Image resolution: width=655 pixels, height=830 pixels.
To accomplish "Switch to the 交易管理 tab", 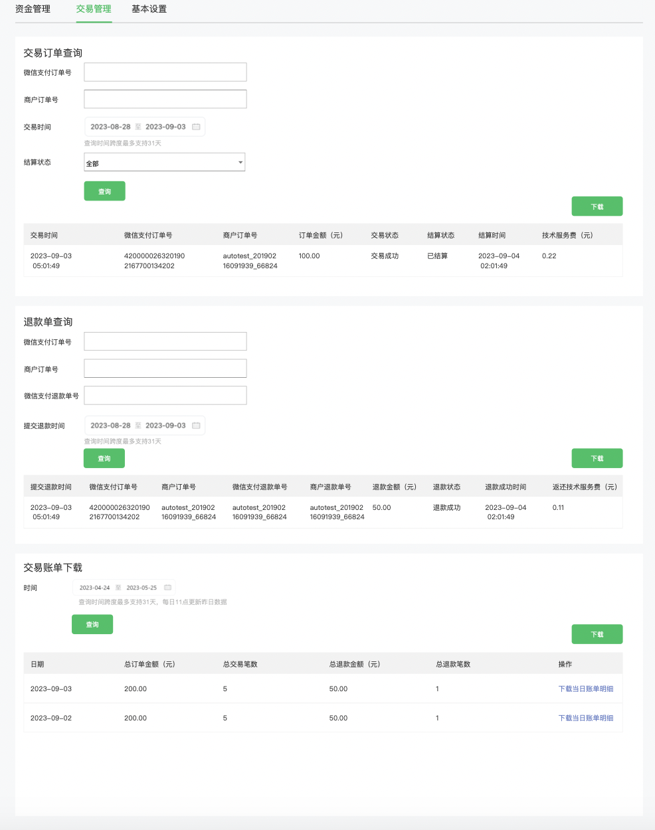I will click(94, 9).
